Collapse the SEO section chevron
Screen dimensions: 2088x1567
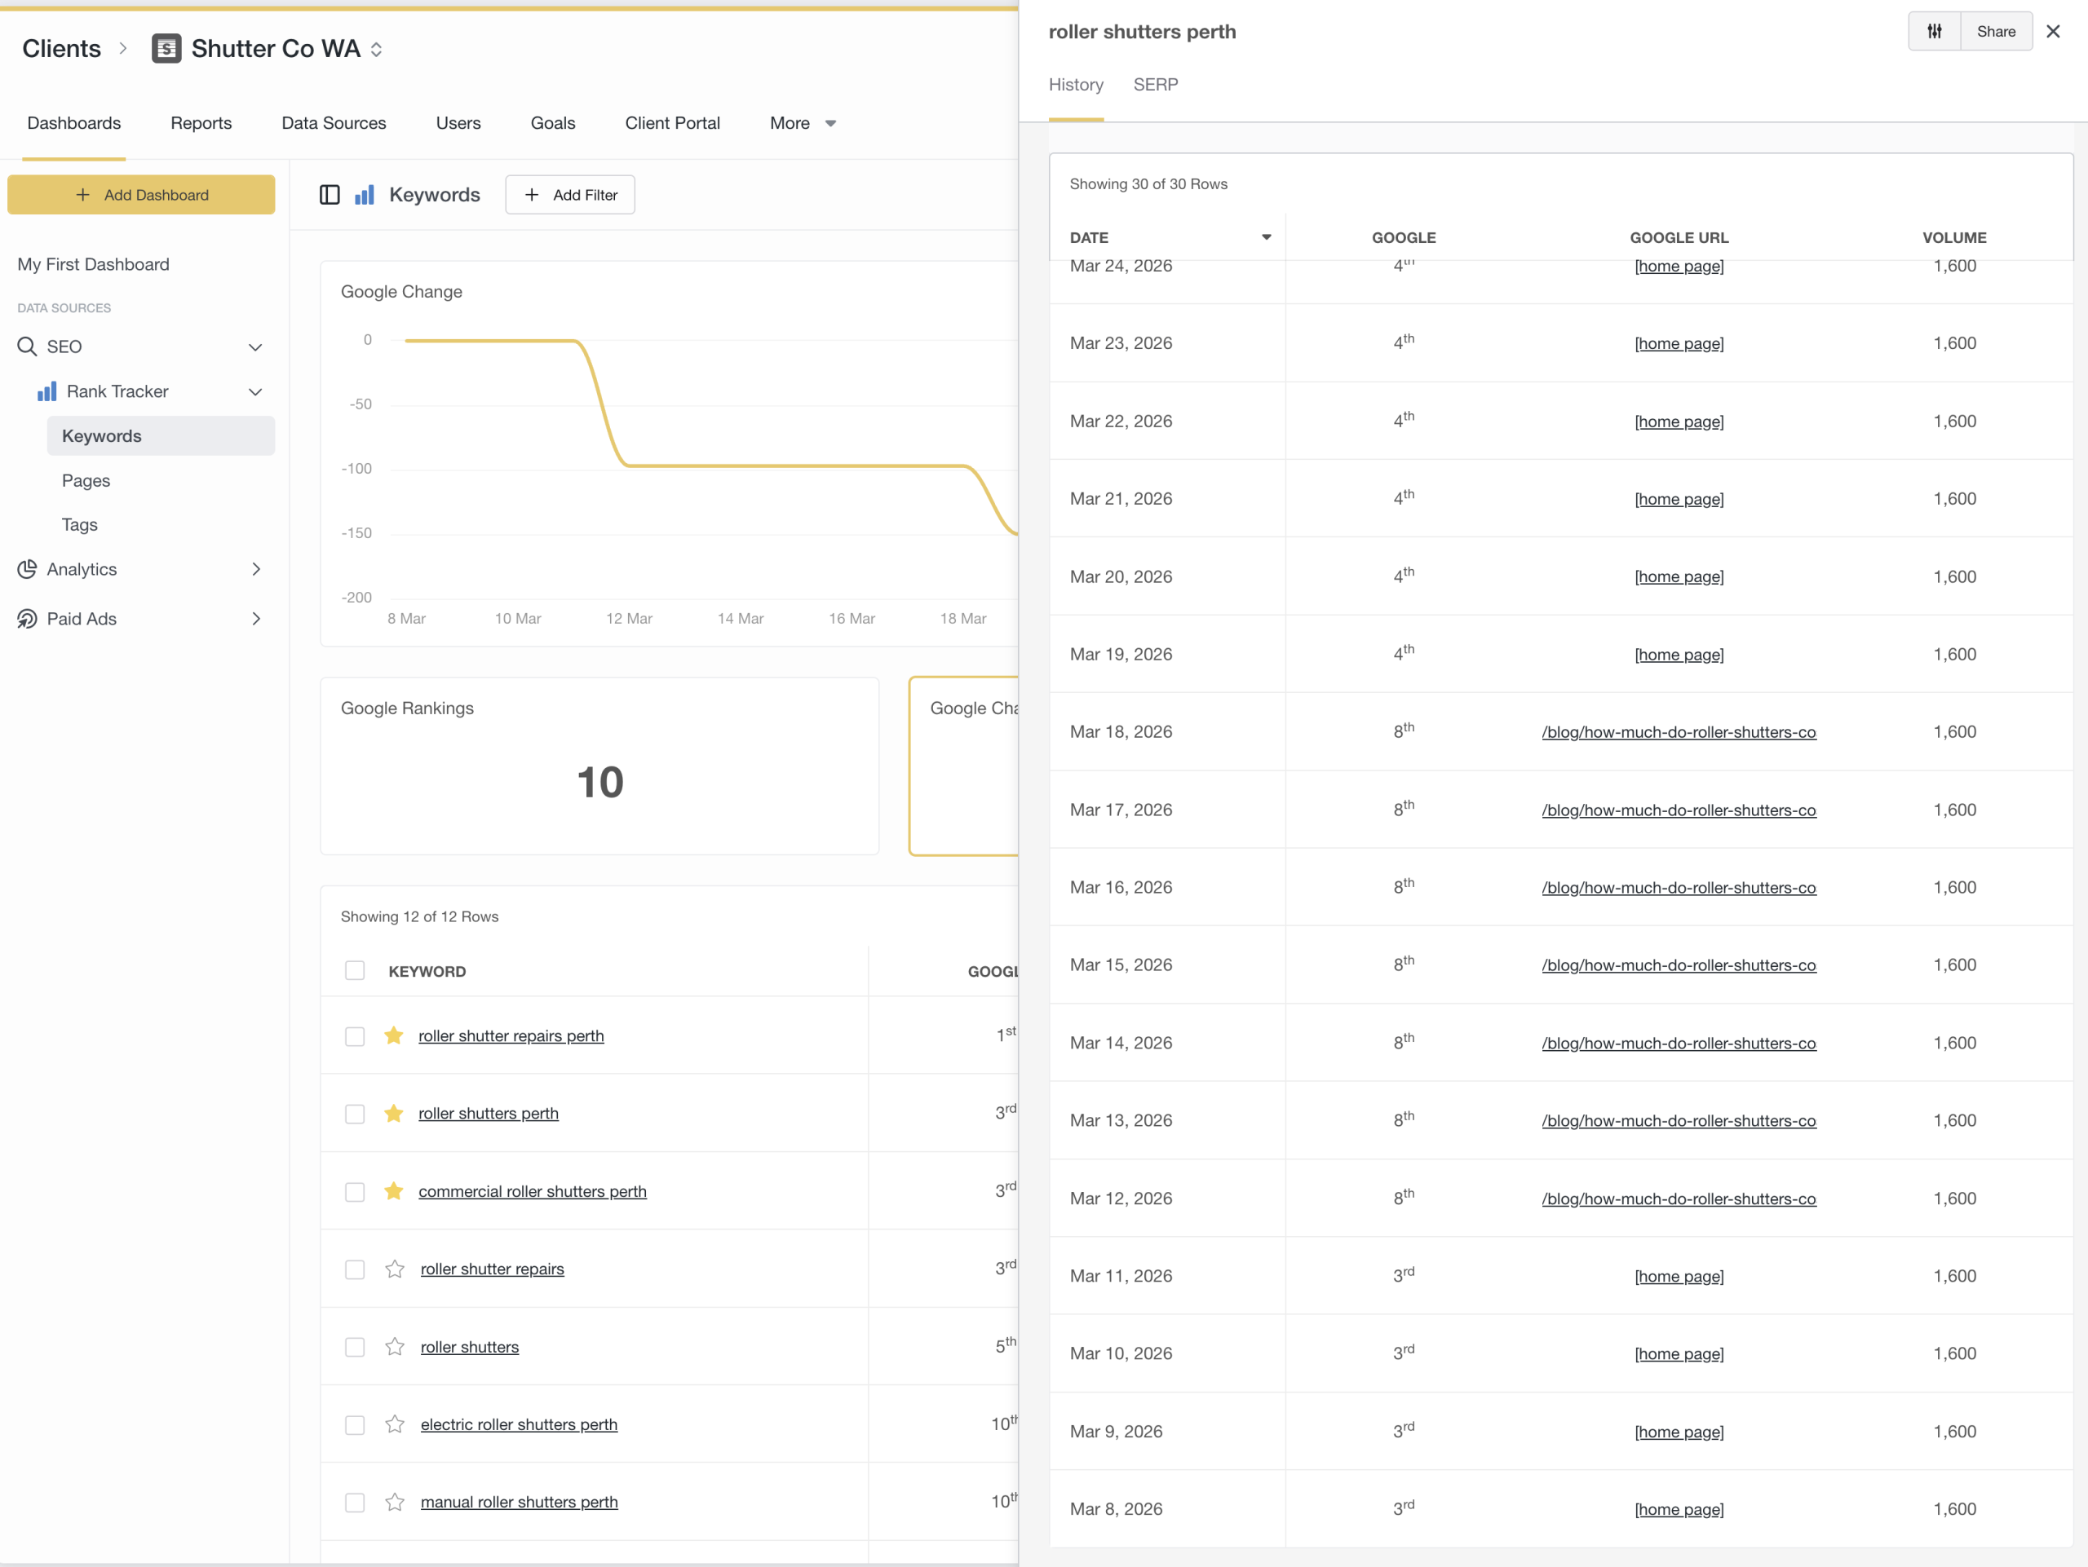pyautogui.click(x=254, y=347)
